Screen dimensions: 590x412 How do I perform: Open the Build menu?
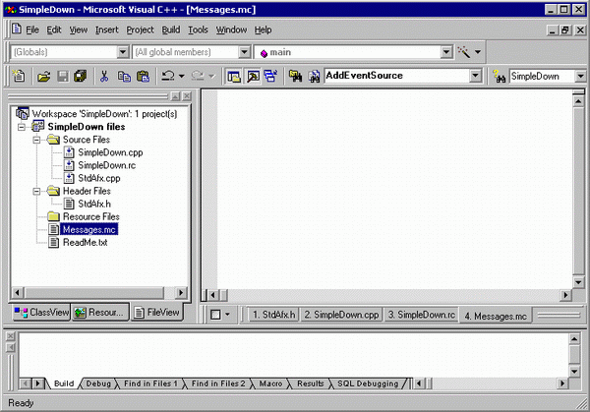(171, 29)
